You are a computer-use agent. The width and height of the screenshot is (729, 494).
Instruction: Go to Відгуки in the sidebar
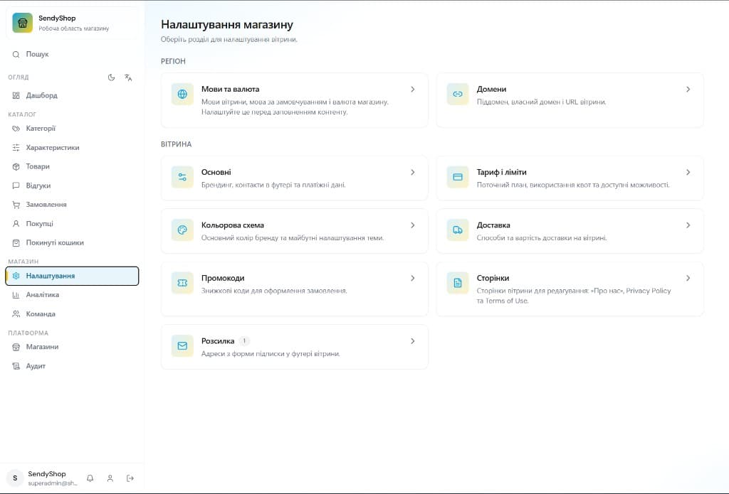(x=72, y=186)
